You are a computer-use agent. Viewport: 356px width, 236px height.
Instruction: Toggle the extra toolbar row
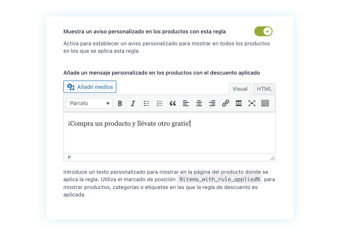click(x=265, y=103)
